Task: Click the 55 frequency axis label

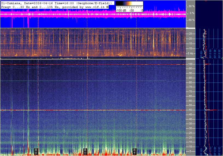Action: point(190,106)
